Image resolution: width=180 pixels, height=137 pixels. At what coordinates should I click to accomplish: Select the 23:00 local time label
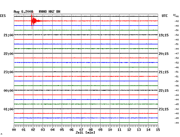tap(9, 72)
